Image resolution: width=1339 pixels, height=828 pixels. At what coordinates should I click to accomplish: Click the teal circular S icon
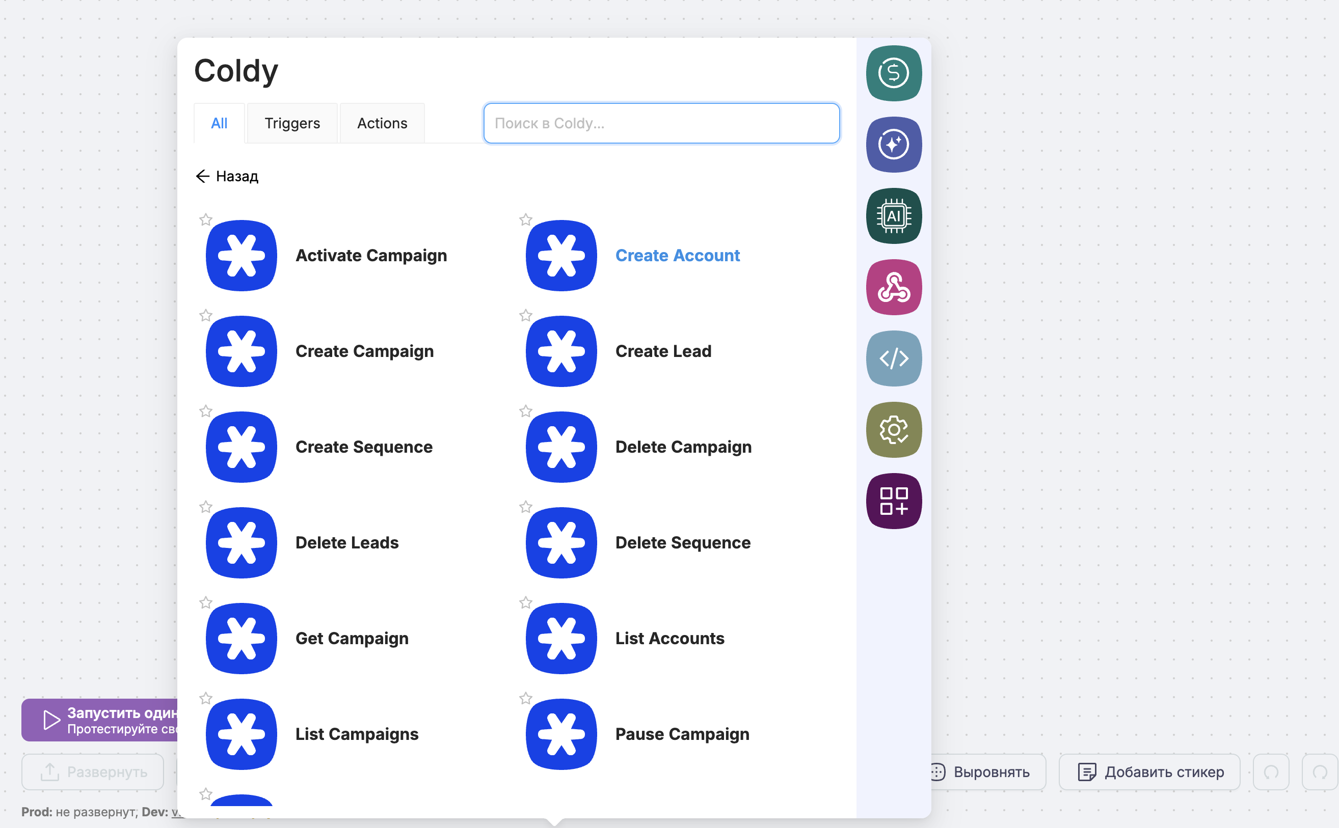[x=894, y=73]
